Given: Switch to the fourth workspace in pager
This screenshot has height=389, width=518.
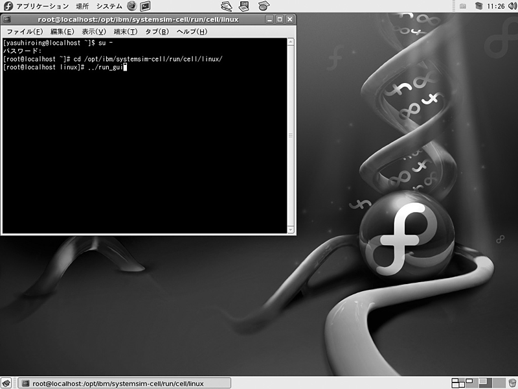Looking at the screenshot, I should coord(499,383).
